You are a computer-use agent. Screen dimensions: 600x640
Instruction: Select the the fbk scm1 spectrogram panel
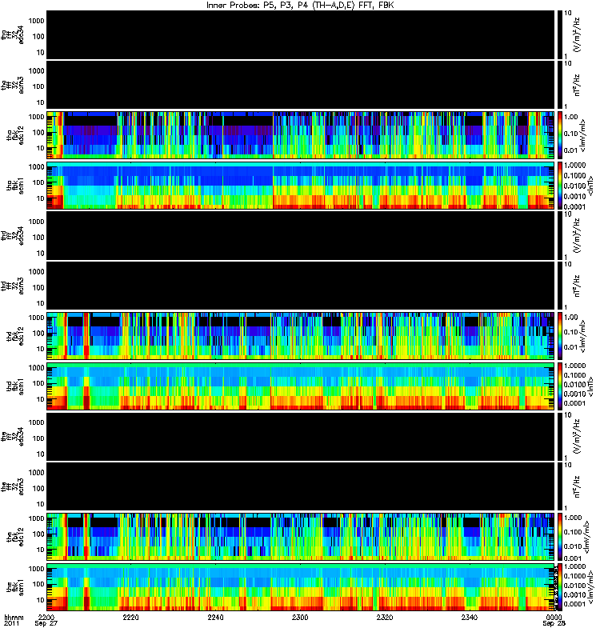[x=301, y=587]
